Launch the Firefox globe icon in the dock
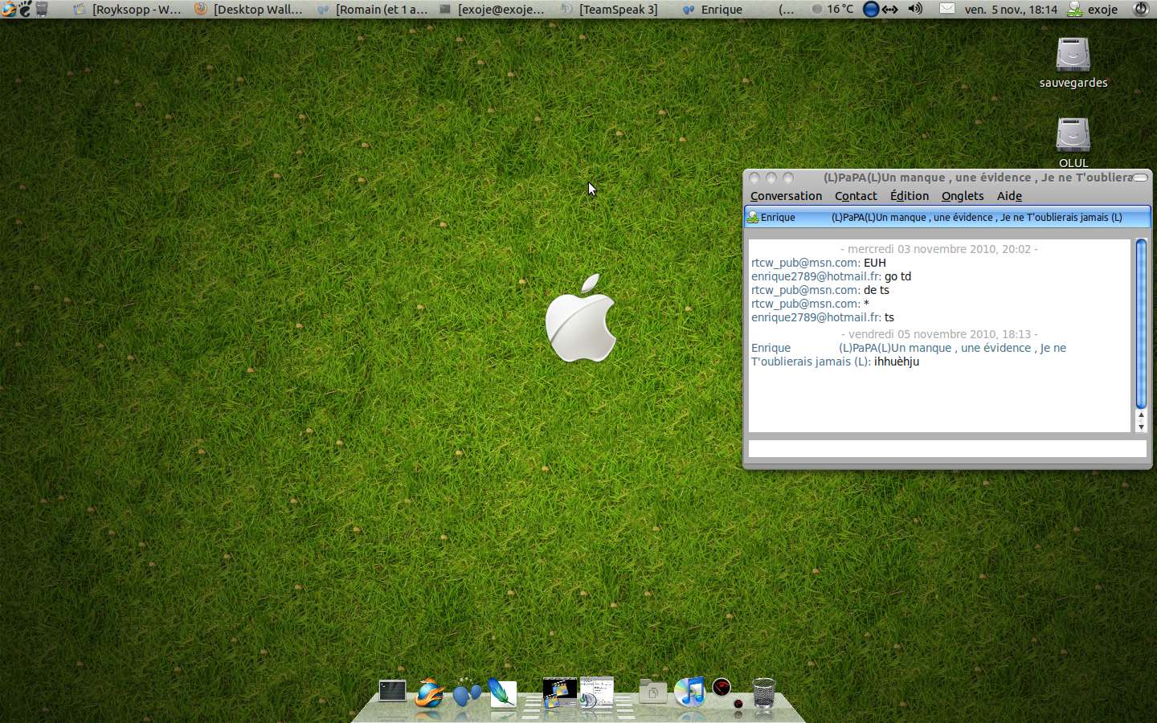 [429, 692]
